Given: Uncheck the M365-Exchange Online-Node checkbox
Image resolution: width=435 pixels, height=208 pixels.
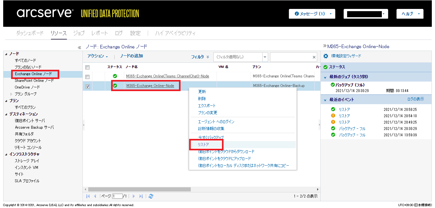Looking at the screenshot, I should [88, 86].
